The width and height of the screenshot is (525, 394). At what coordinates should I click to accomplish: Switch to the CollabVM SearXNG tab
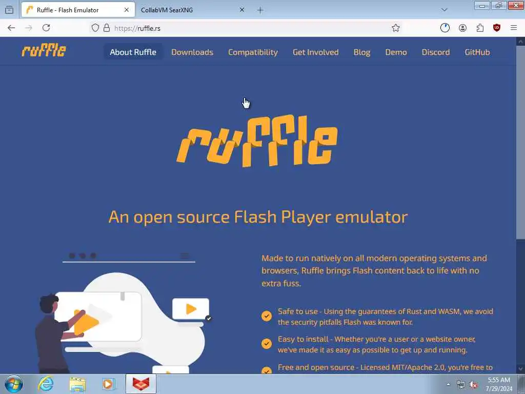[193, 10]
